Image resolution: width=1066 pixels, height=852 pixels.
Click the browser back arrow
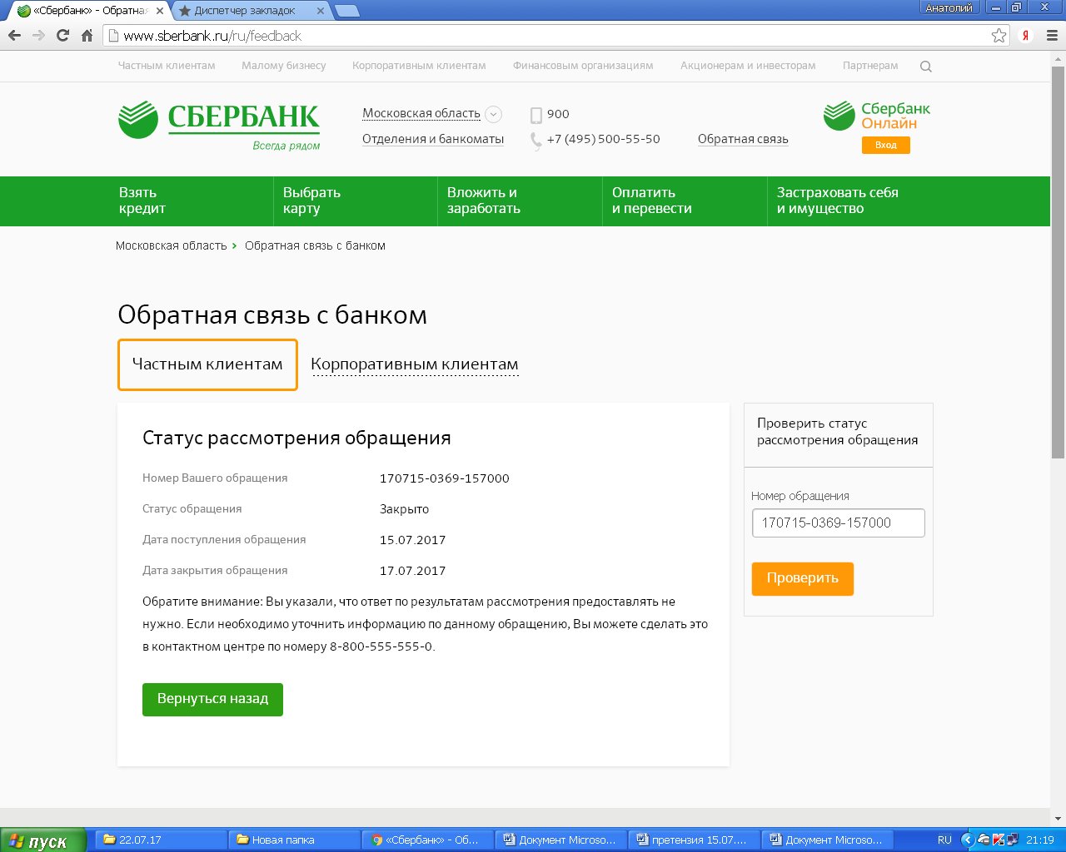[14, 36]
